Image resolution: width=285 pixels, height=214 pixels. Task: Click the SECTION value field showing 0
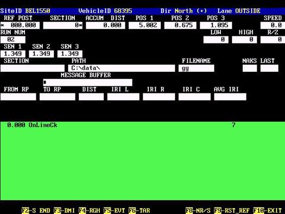[x=63, y=26]
